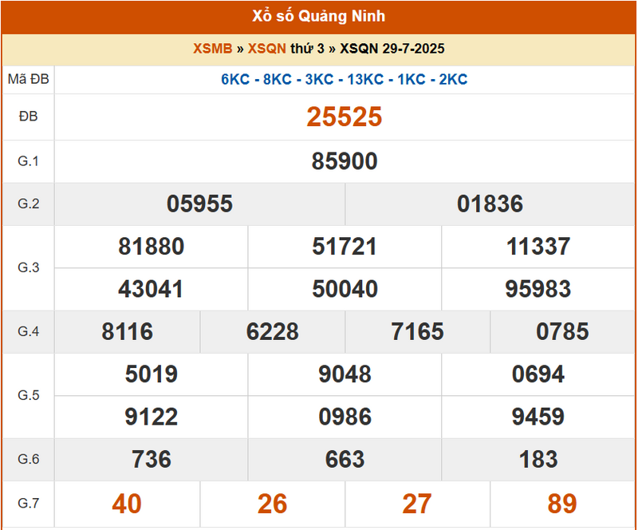
Task: Click G.5 number 9048
Action: click(345, 374)
